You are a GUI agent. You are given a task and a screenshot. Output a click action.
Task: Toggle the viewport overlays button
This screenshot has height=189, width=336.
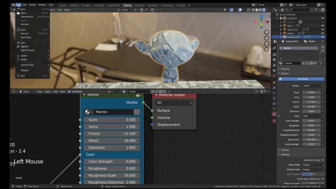pyautogui.click(x=240, y=10)
